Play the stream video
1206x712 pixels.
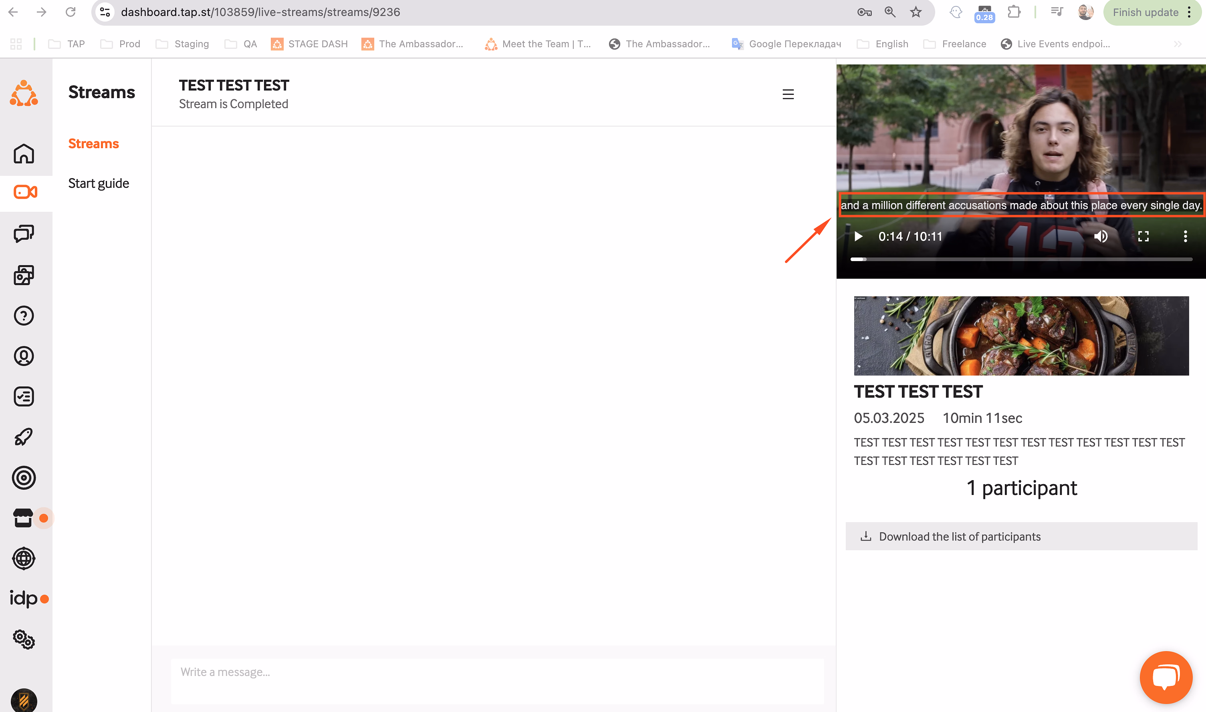click(x=859, y=237)
